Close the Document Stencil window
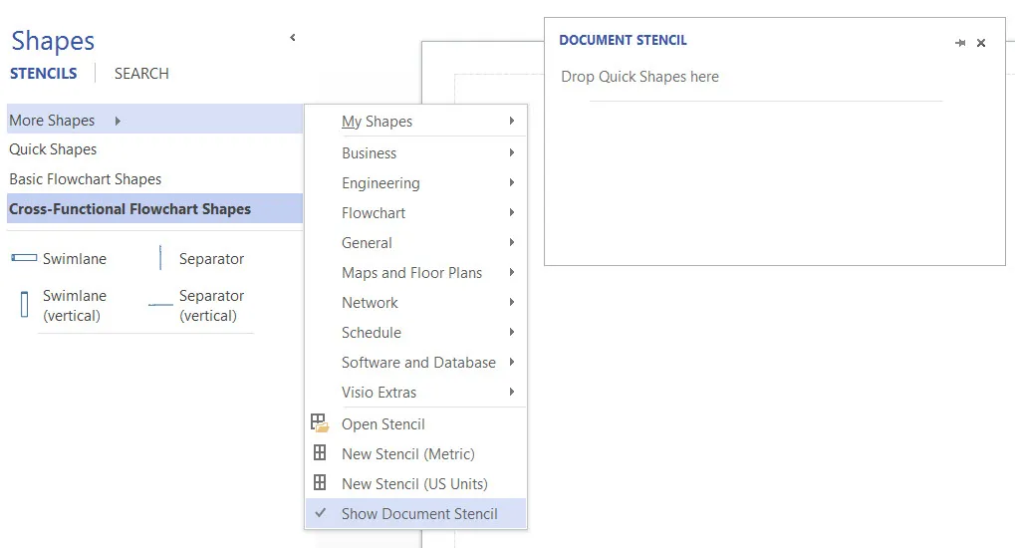This screenshot has width=1015, height=548. point(981,43)
